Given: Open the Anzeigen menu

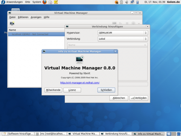Looking at the screenshot, I should pos(36,17).
